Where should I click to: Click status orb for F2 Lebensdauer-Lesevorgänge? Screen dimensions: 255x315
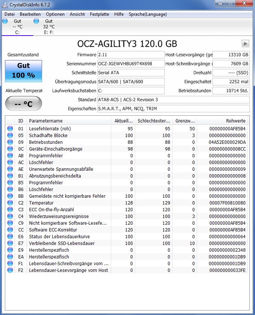[x=10, y=270]
